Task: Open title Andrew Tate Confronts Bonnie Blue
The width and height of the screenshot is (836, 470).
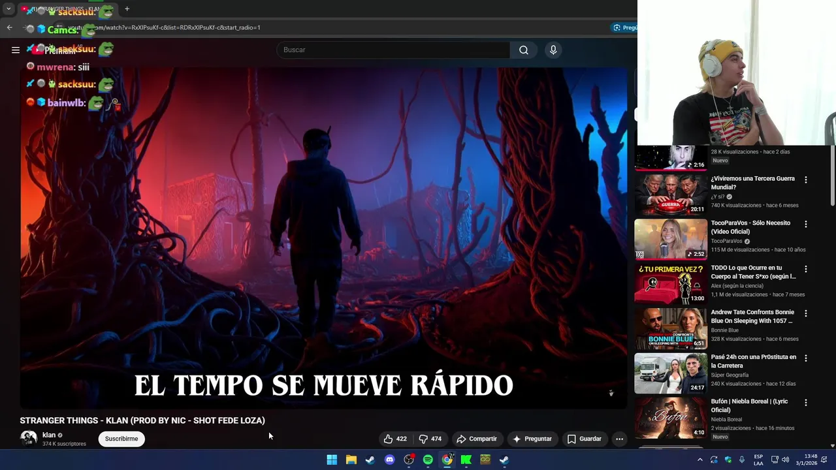Action: pyautogui.click(x=752, y=317)
